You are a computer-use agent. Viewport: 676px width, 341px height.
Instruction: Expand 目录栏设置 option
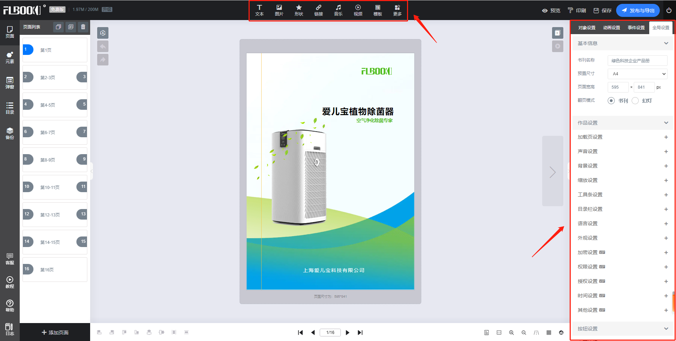666,209
